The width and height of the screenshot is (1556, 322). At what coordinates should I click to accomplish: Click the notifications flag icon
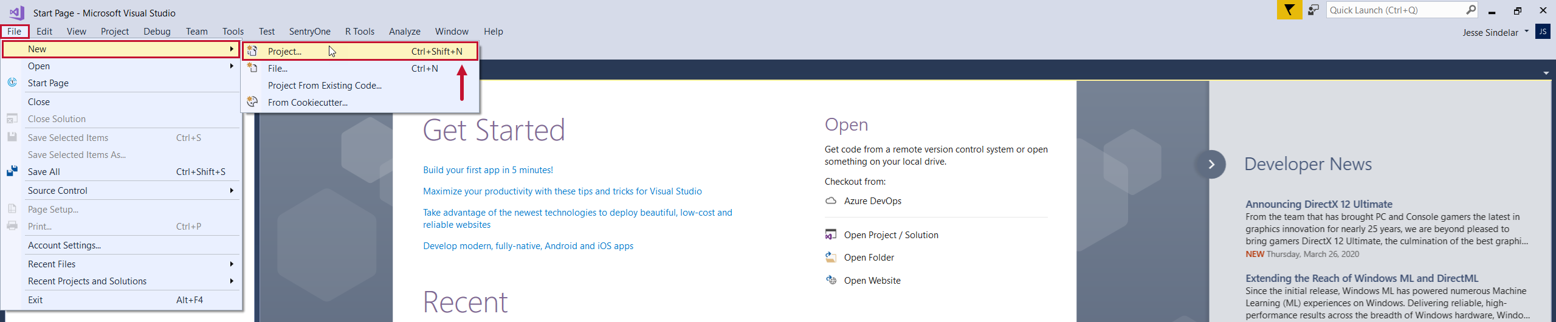pyautogui.click(x=1289, y=10)
